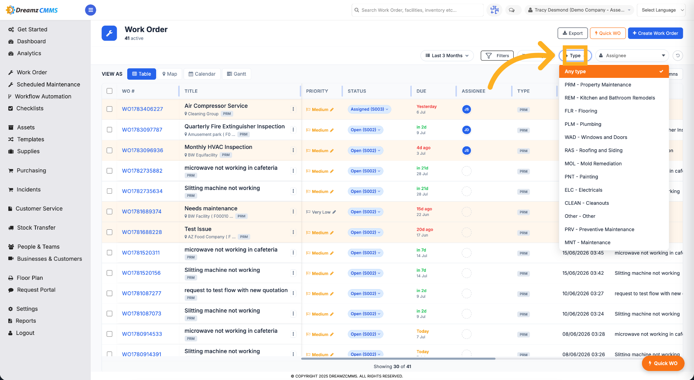Open row menu for Air Compressor Service
The height and width of the screenshot is (380, 694).
tap(293, 109)
